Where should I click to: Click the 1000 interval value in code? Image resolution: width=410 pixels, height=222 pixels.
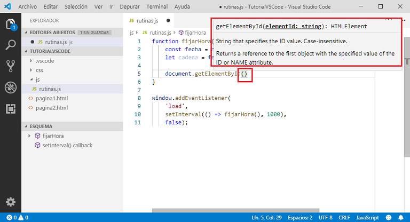pyautogui.click(x=273, y=114)
